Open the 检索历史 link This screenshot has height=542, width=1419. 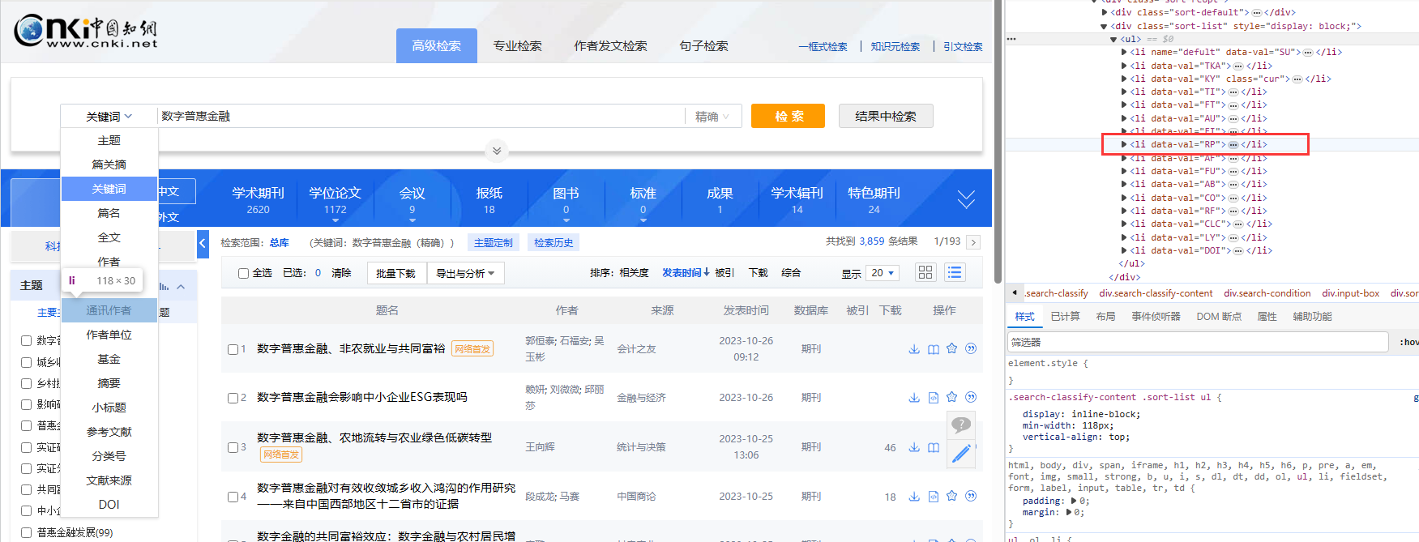[553, 243]
